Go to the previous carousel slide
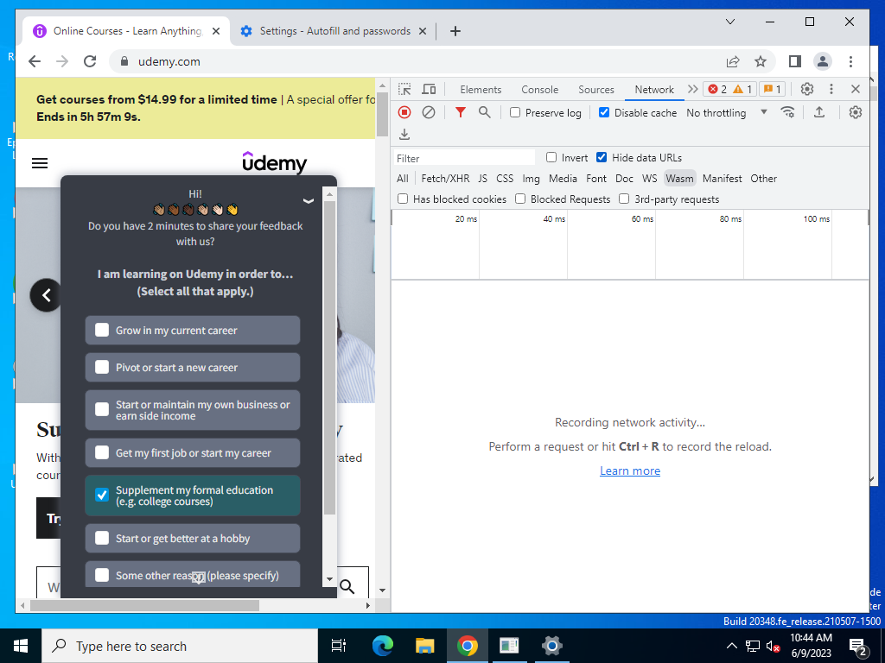885x663 pixels. pos(47,295)
